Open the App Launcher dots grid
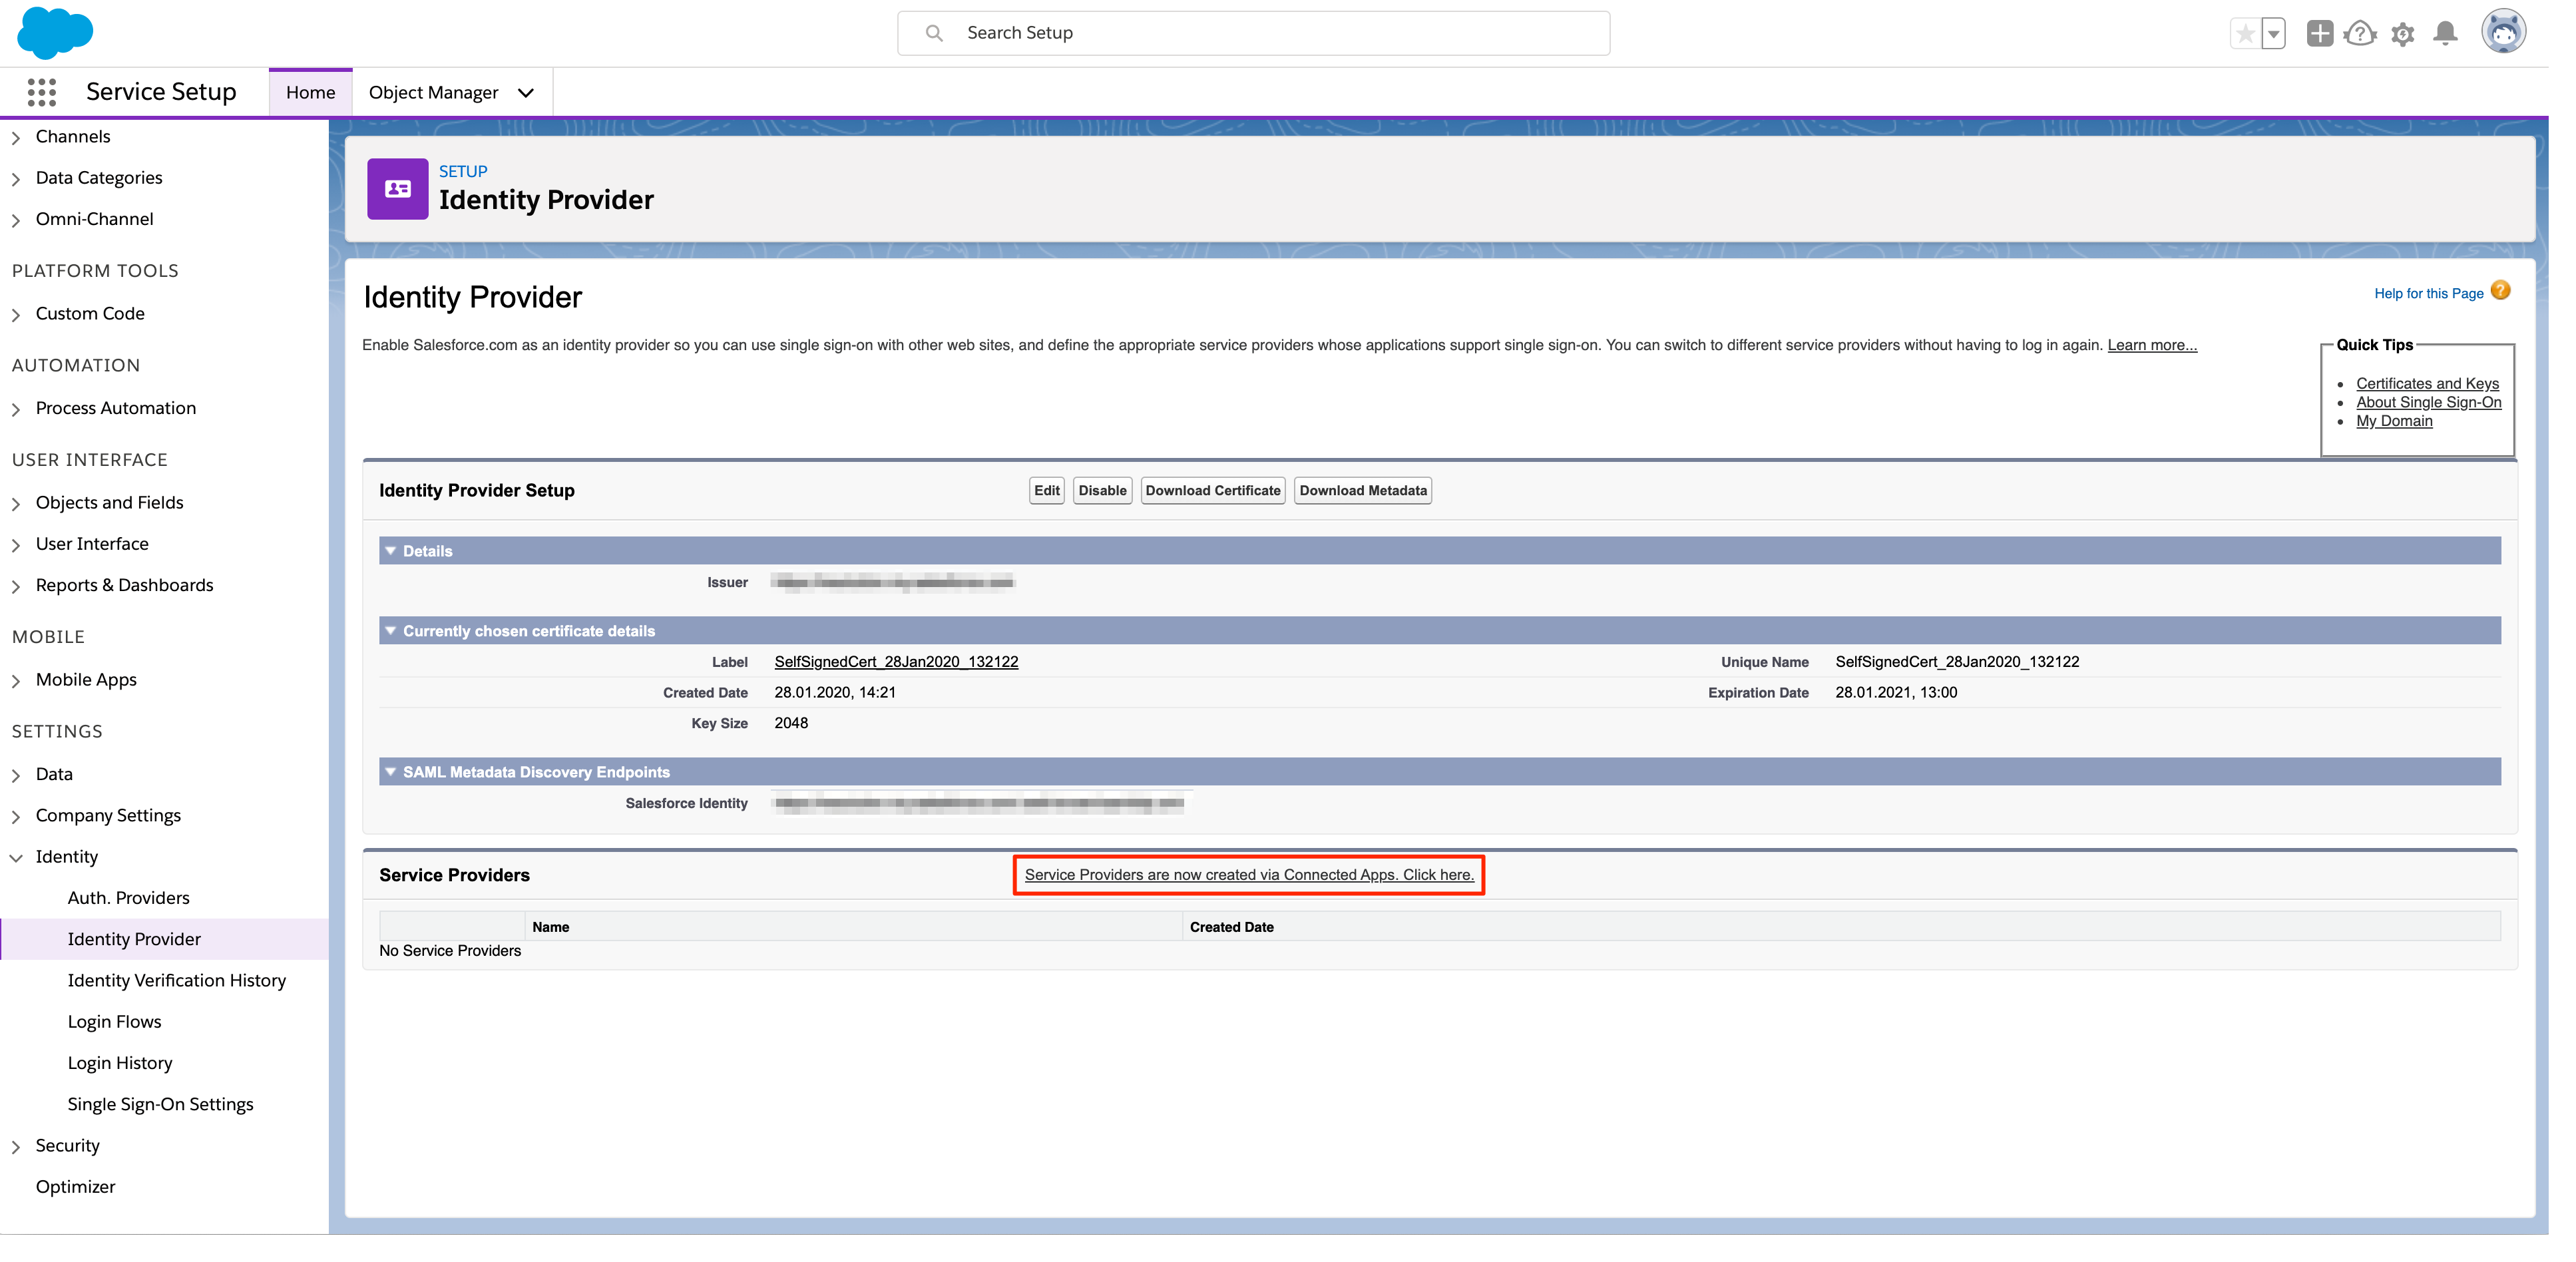 41,92
